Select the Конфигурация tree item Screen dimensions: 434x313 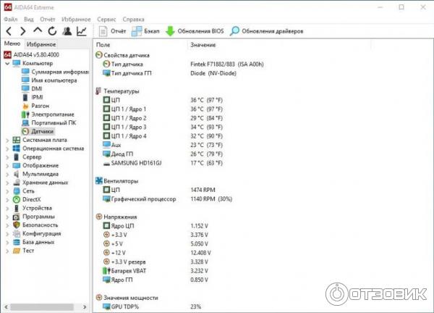tap(41, 234)
